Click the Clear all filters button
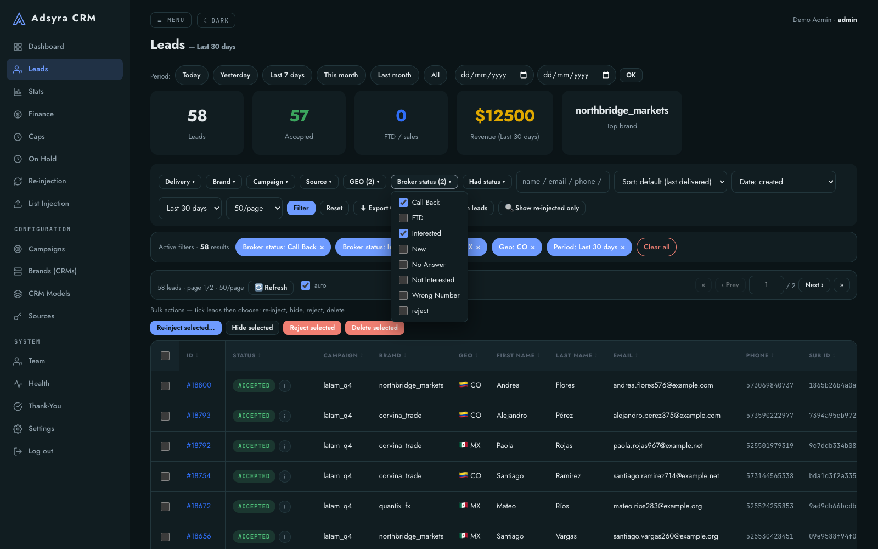This screenshot has width=878, height=549. [x=656, y=247]
